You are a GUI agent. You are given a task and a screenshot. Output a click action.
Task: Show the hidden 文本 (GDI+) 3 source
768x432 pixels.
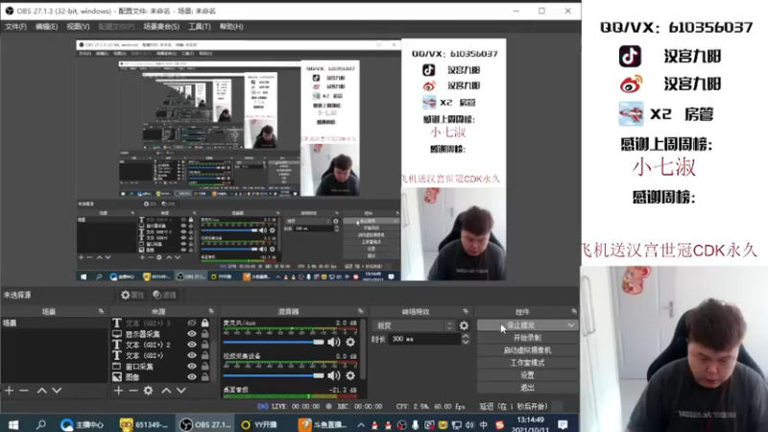click(x=192, y=324)
